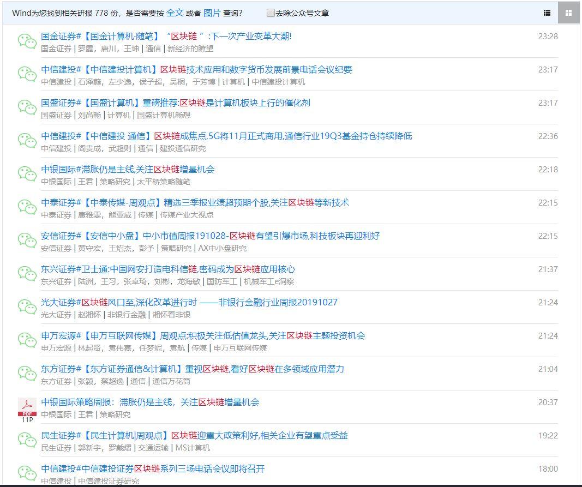The height and width of the screenshot is (487, 582).
Task: Click 交通运输 industry tag
Action: (x=153, y=448)
